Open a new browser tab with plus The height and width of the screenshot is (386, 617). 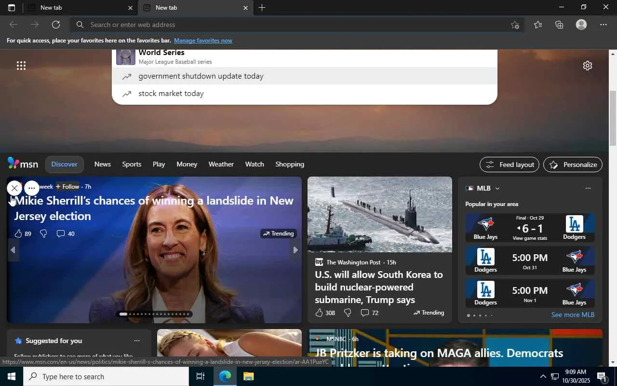point(262,8)
